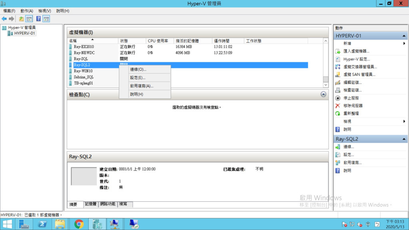Switch to the 記憶體 tab

(91, 204)
